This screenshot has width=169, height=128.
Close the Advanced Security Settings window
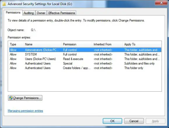click(x=161, y=3)
